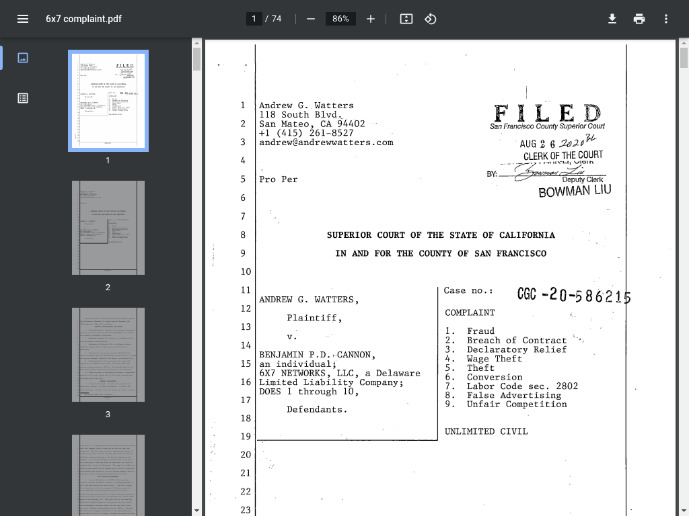The image size is (689, 516).
Task: Zoom in with the plus icon
Action: [x=371, y=19]
